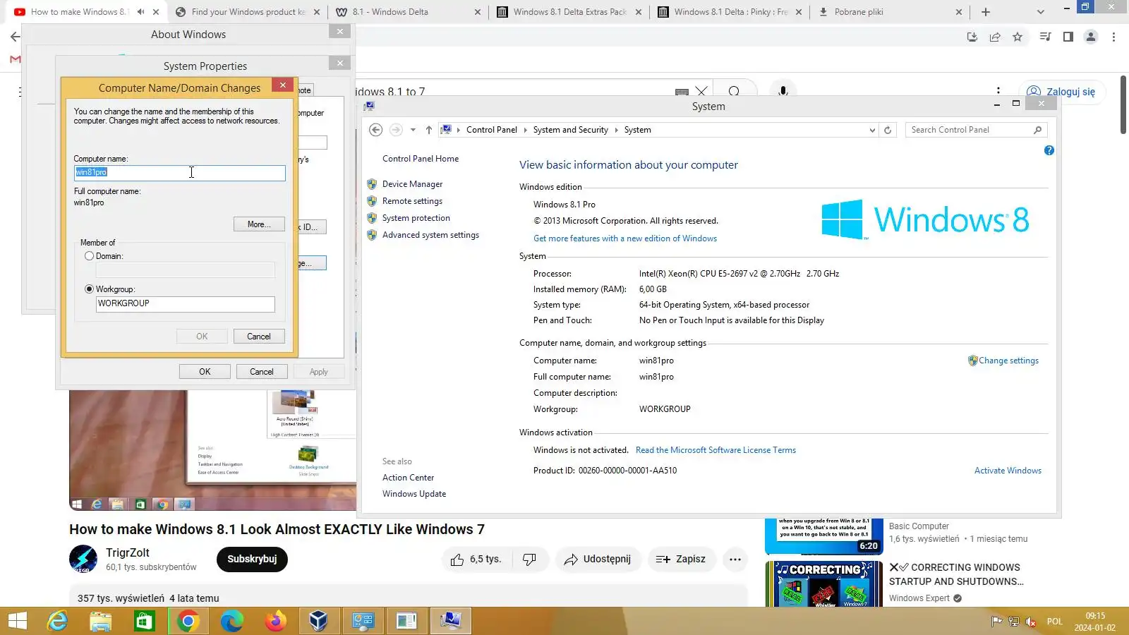Expand the chevron after System and Security
The height and width of the screenshot is (635, 1129).
pos(616,130)
